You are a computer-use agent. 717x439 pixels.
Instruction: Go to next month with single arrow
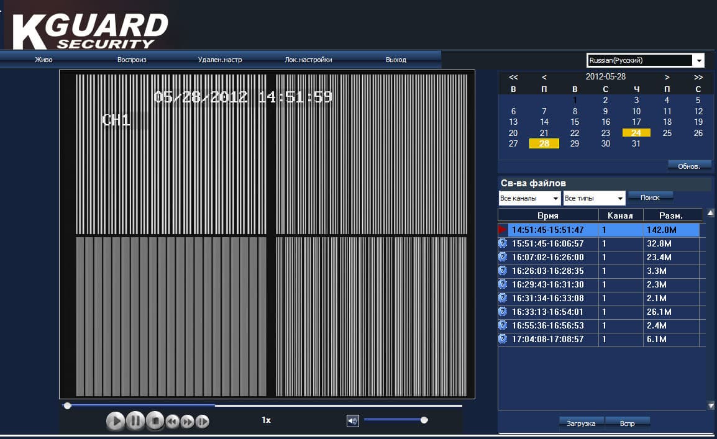coord(667,77)
